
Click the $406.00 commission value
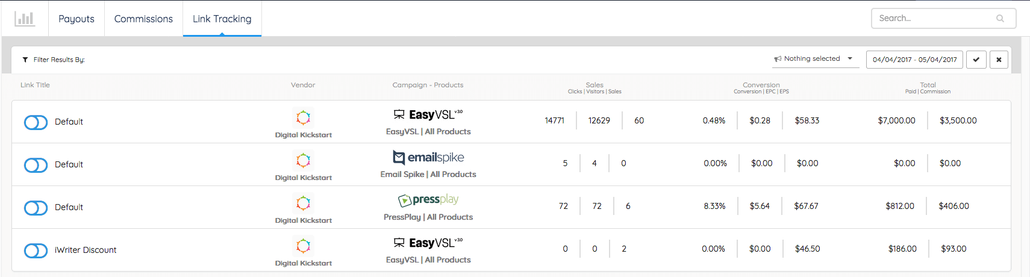(954, 206)
